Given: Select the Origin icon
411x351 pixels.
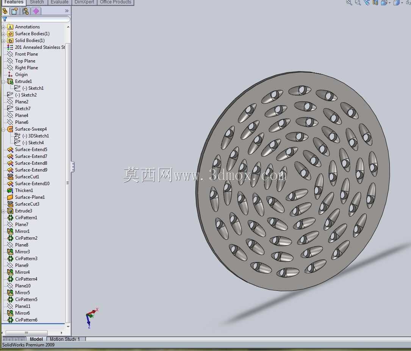Looking at the screenshot, I should 10,74.
